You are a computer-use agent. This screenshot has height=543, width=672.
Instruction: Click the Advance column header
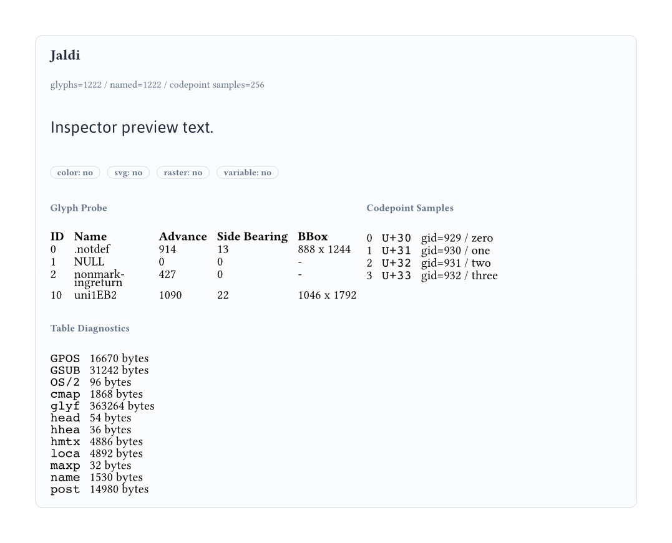coord(183,236)
